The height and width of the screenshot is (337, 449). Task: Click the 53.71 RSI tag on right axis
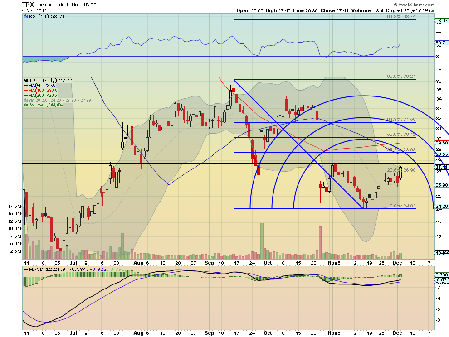(441, 43)
